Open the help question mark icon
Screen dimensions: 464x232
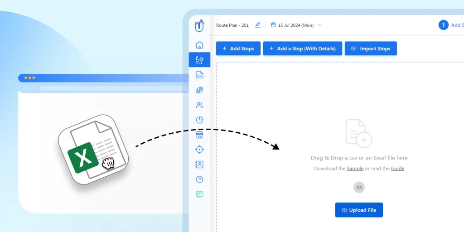199,179
